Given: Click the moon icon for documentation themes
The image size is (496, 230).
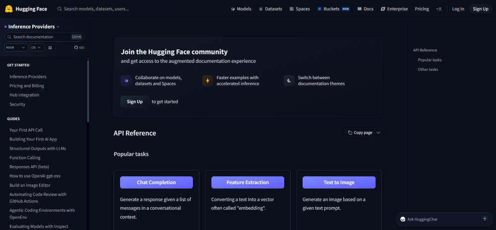Looking at the screenshot, I should pos(289,81).
